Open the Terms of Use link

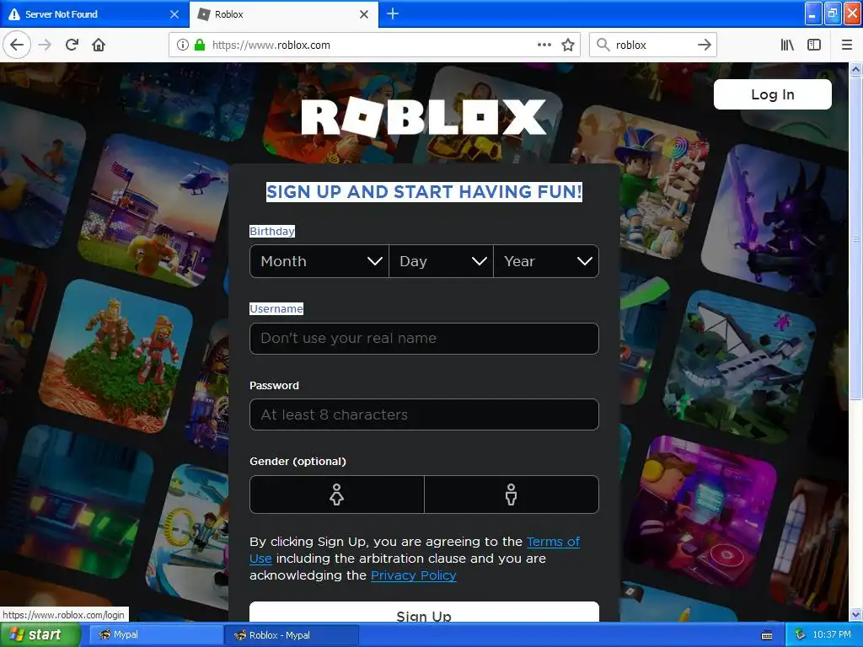tap(553, 542)
